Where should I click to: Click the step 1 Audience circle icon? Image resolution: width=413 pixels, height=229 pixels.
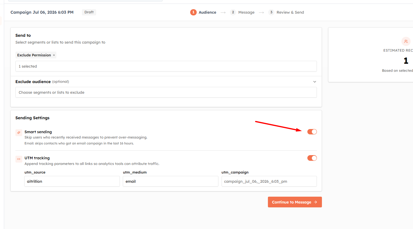point(193,12)
